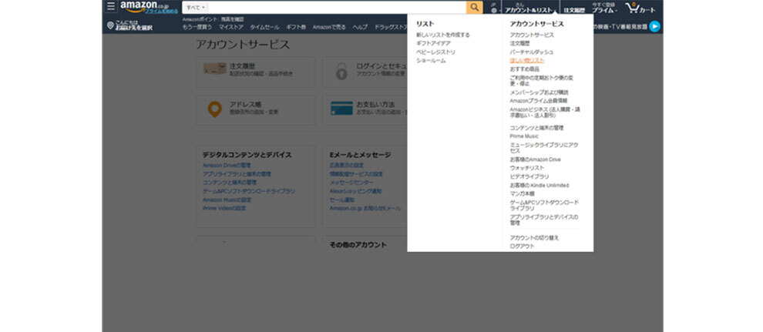763x332 pixels.
Task: Click Prime Videoの設定 link on page
Action: [224, 209]
